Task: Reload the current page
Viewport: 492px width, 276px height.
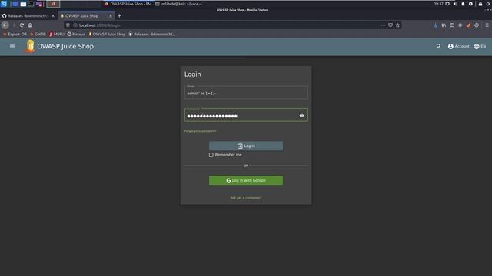Action: click(22, 25)
